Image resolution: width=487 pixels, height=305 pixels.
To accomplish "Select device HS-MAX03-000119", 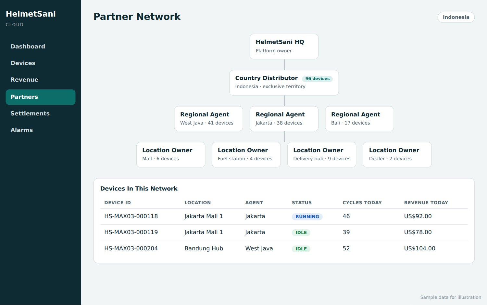I will (131, 232).
